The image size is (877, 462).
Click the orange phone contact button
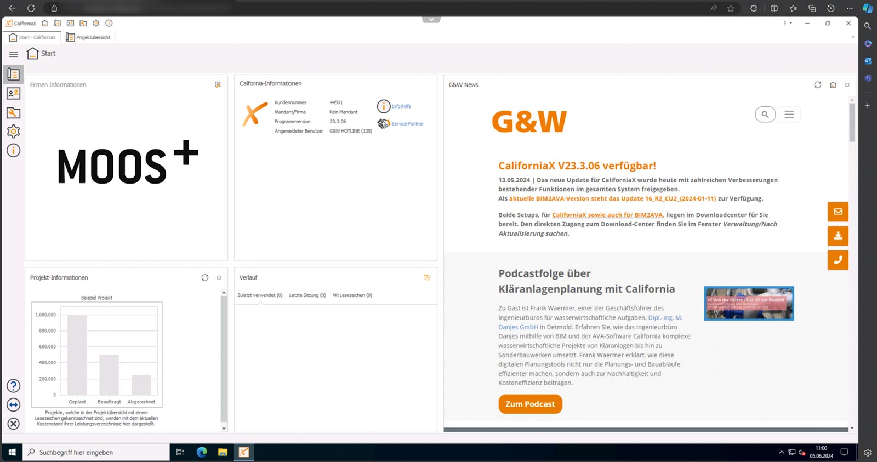[838, 260]
